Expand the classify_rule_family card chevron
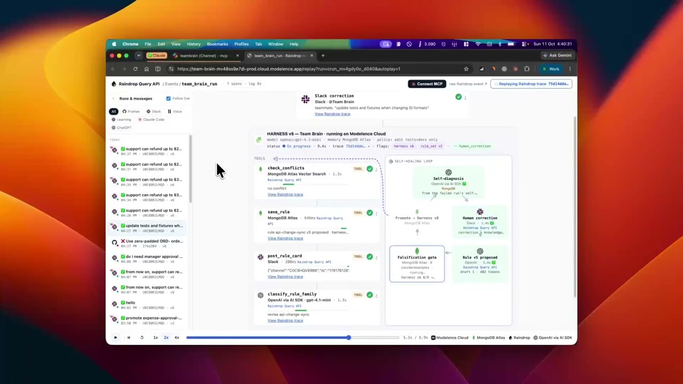This screenshot has height=384, width=683. pos(377,295)
